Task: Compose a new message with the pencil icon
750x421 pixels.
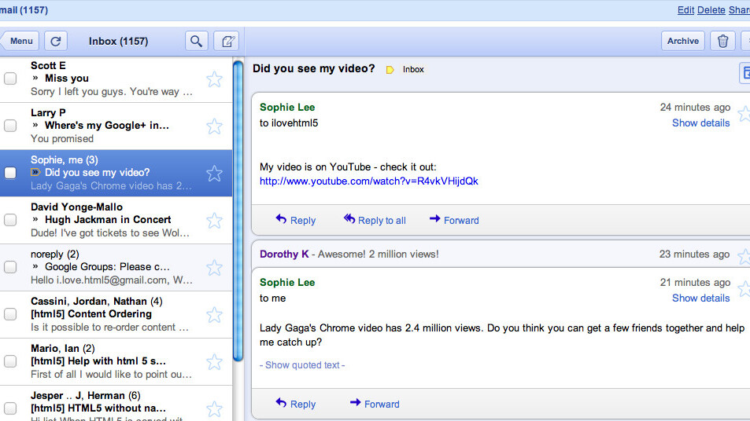Action: pos(226,41)
